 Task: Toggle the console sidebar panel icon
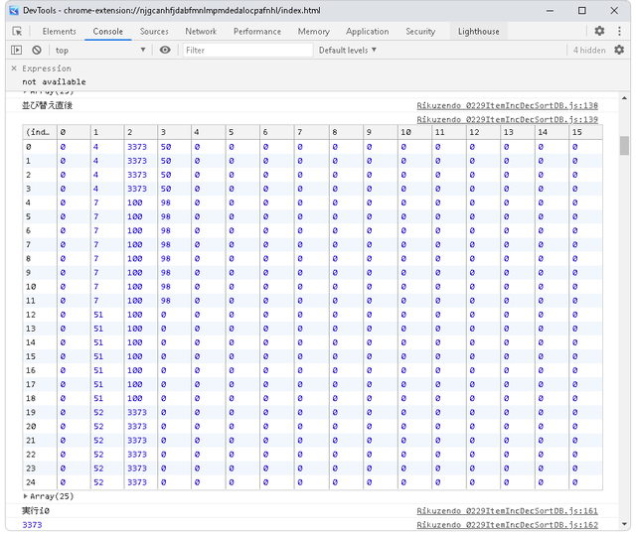(x=17, y=50)
